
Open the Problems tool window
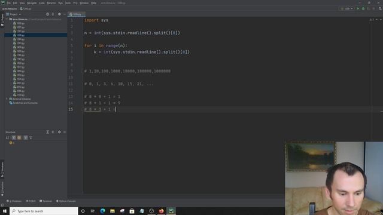point(14,201)
